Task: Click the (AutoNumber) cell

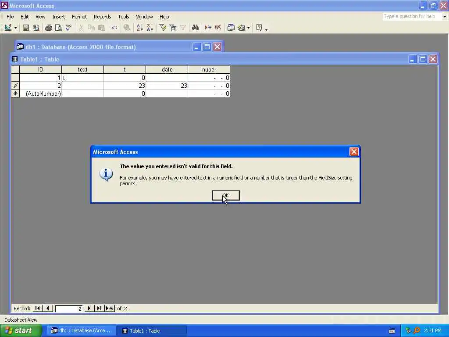Action: click(40, 93)
